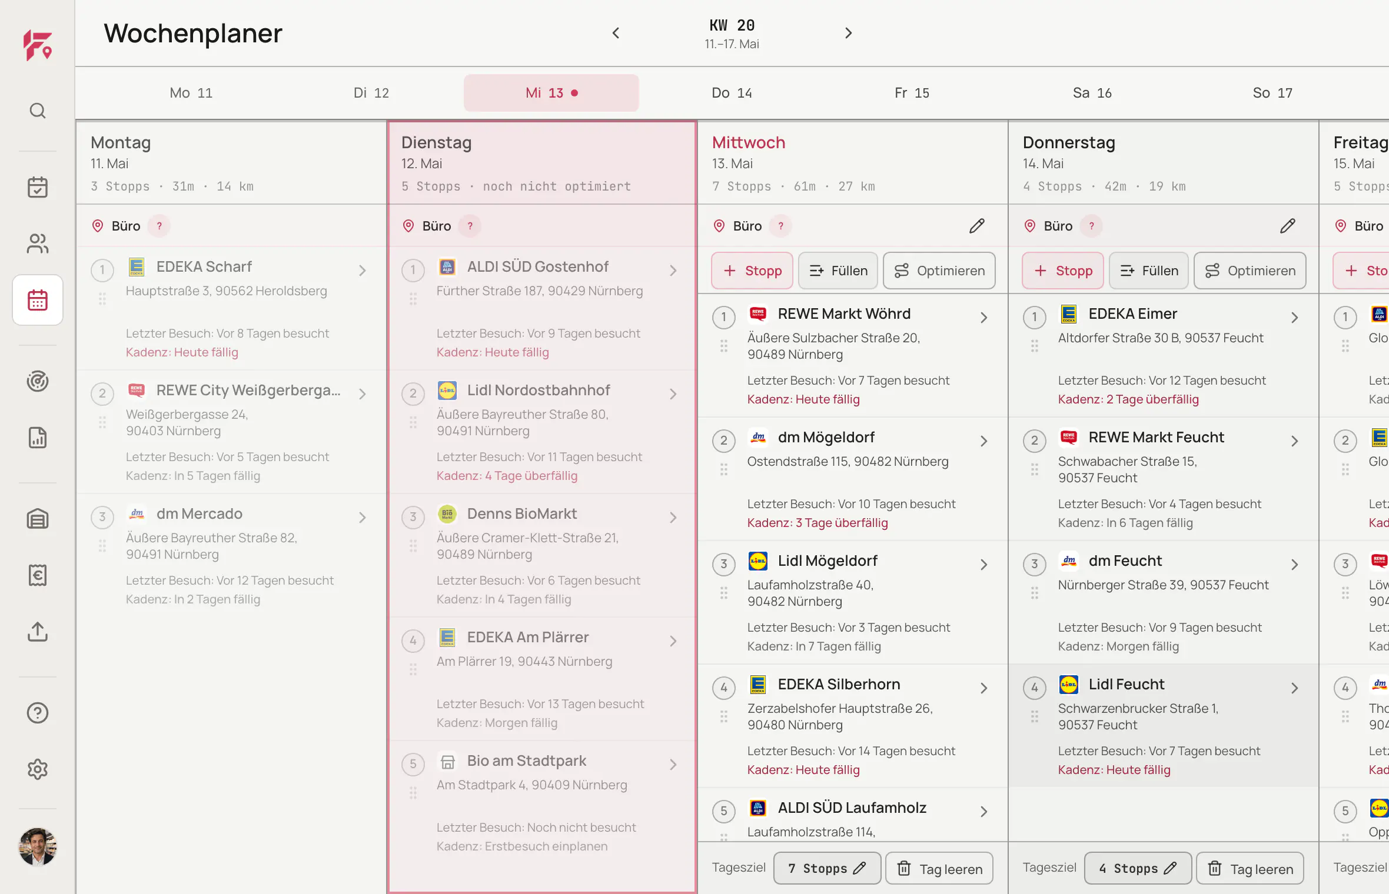Edit Mittwoch Tagesziel of 7 Stopps
1389x894 pixels.
coord(827,868)
